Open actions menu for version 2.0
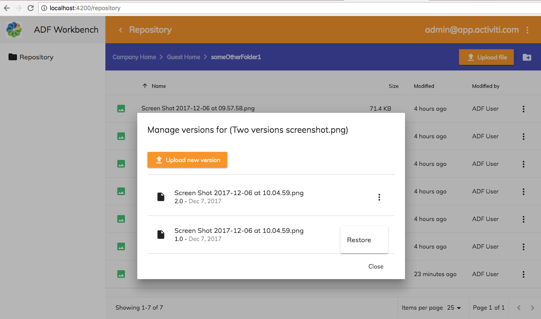Screen dimensions: 541x319 pyautogui.click(x=379, y=197)
